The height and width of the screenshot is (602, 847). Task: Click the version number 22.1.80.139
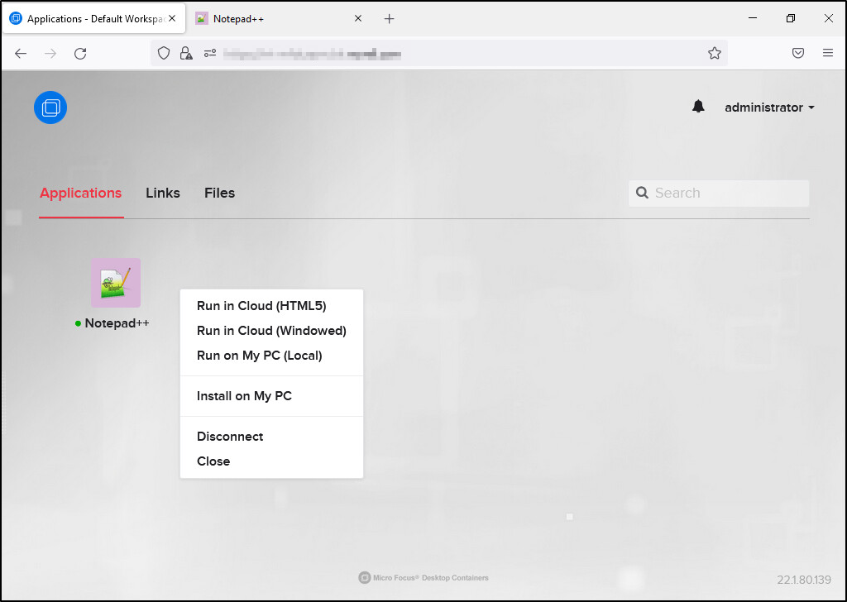(804, 580)
